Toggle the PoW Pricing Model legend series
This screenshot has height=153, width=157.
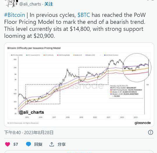(x=63, y=55)
